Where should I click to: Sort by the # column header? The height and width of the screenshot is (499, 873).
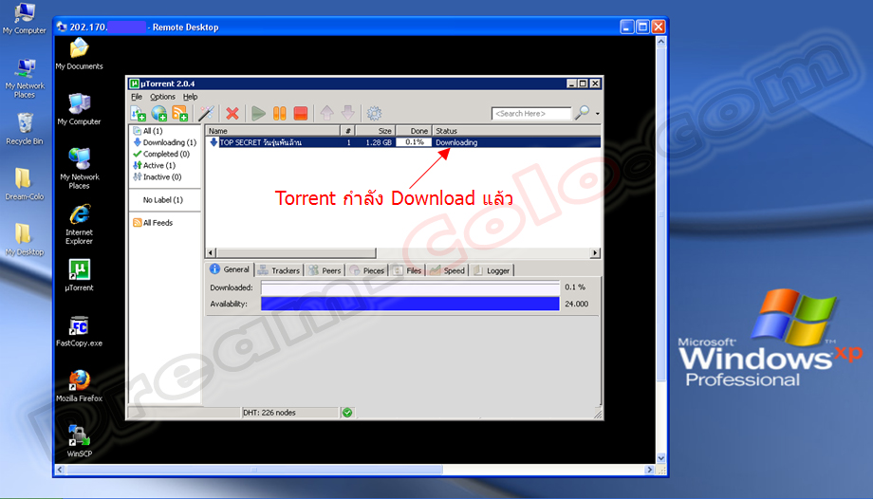pyautogui.click(x=348, y=131)
